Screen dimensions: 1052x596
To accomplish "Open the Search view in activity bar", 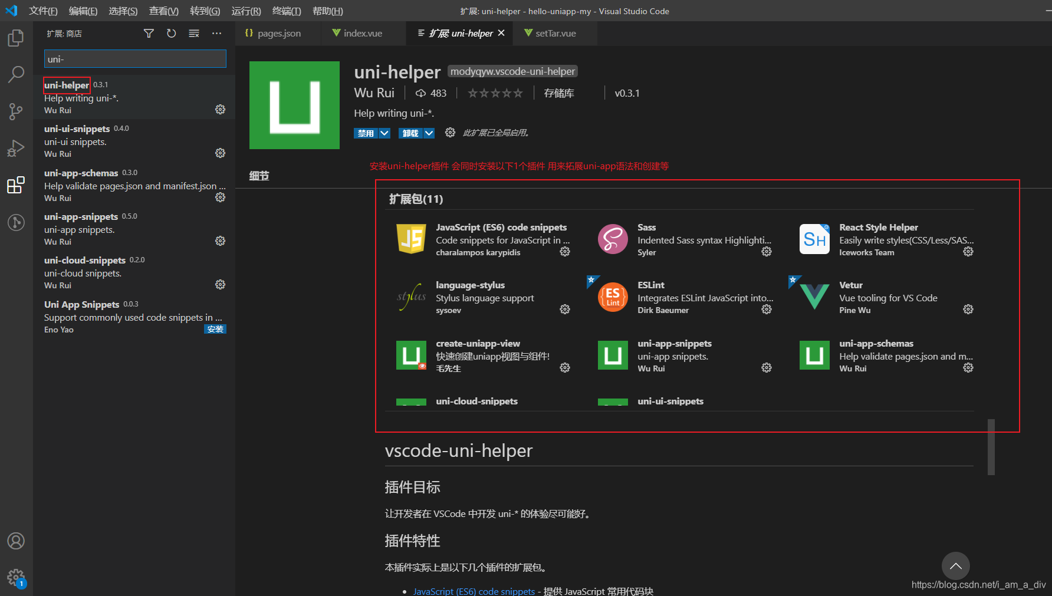I will 16,74.
